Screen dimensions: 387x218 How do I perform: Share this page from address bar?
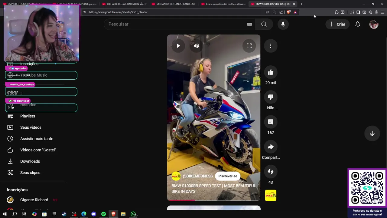coord(281,12)
